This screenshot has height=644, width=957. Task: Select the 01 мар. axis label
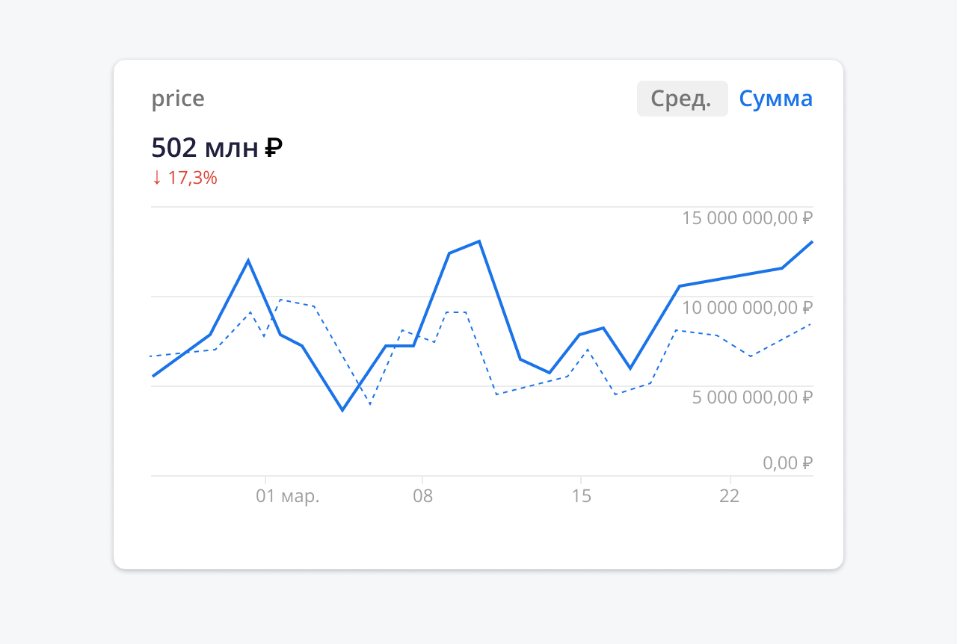(x=289, y=495)
